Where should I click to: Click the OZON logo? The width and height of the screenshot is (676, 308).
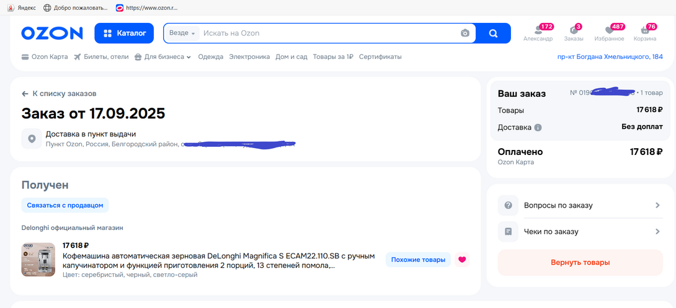(52, 33)
